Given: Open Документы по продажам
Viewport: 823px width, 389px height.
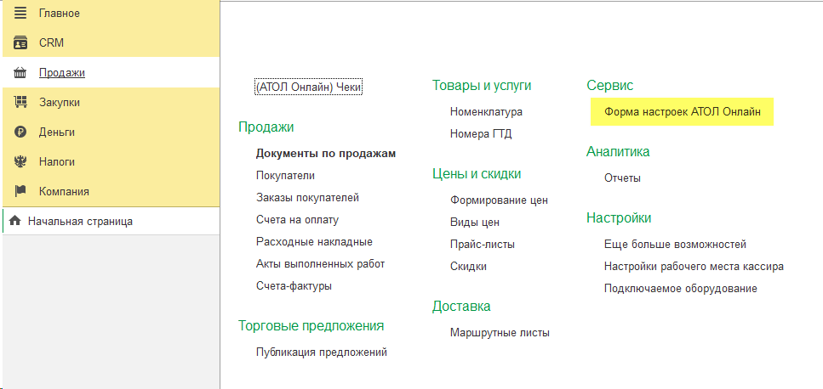Looking at the screenshot, I should [326, 154].
